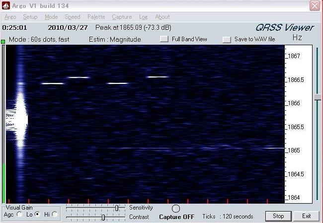Click the Argo sailboat icon in title bar
This screenshot has width=323, height=223.
coord(6,5)
